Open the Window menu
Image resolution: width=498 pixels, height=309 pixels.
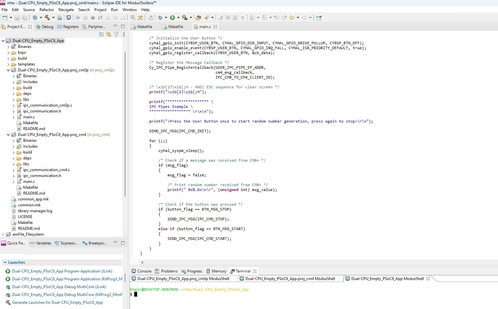(x=130, y=10)
